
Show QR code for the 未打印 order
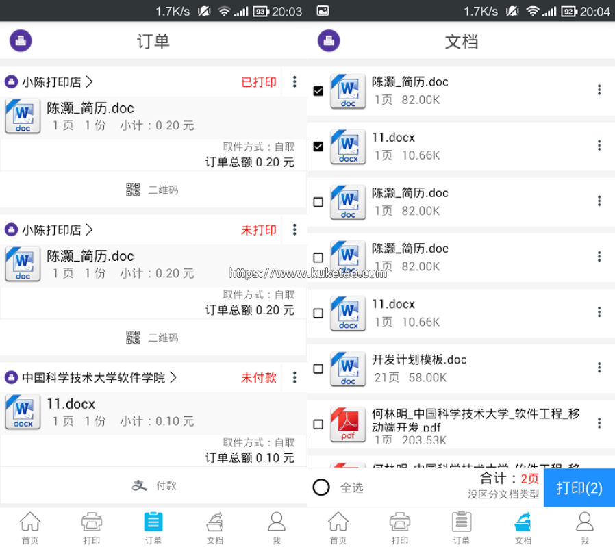click(x=153, y=338)
